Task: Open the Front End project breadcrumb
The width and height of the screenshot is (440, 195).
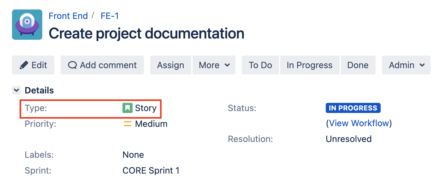Action: click(68, 16)
